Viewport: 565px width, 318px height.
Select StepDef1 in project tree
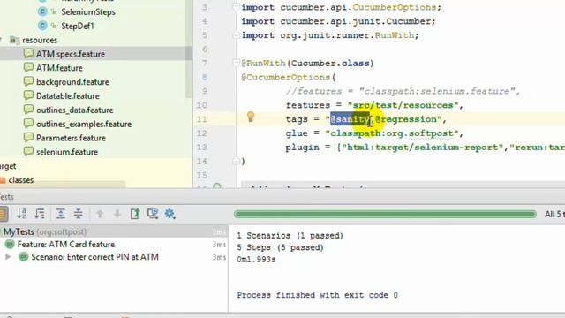pyautogui.click(x=78, y=26)
